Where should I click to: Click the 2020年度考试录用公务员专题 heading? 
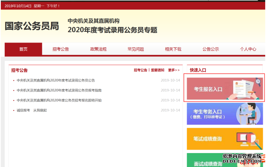pos(112,30)
